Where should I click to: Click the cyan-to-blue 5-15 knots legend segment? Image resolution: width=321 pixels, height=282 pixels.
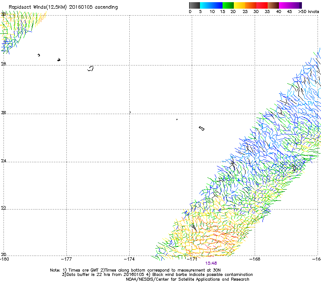(x=211, y=5)
